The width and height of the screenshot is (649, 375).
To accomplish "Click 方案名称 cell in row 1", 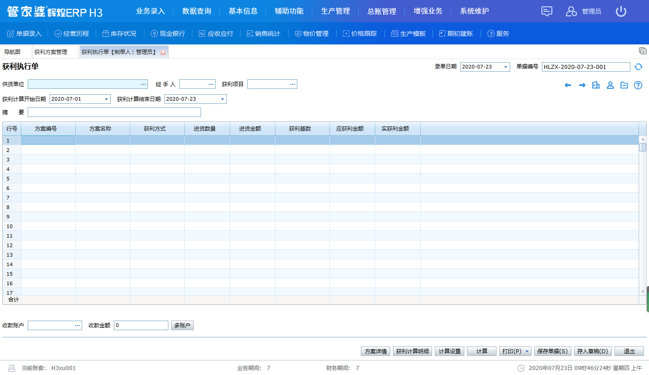I will (103, 141).
